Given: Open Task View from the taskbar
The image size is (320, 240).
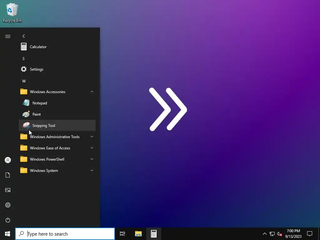Looking at the screenshot, I should point(122,234).
